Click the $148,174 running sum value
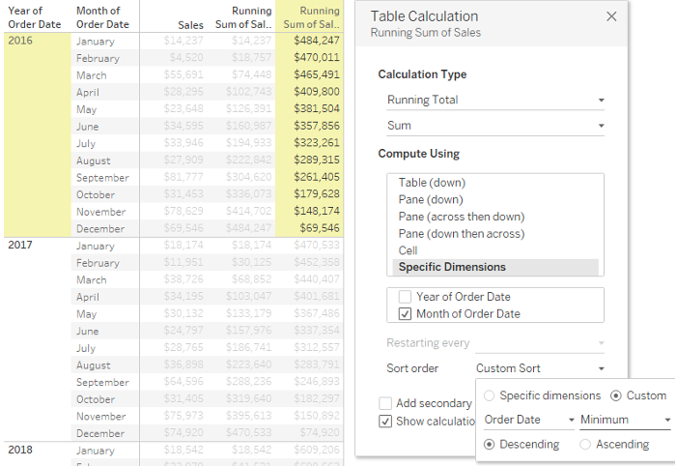677x467 pixels. tap(317, 211)
